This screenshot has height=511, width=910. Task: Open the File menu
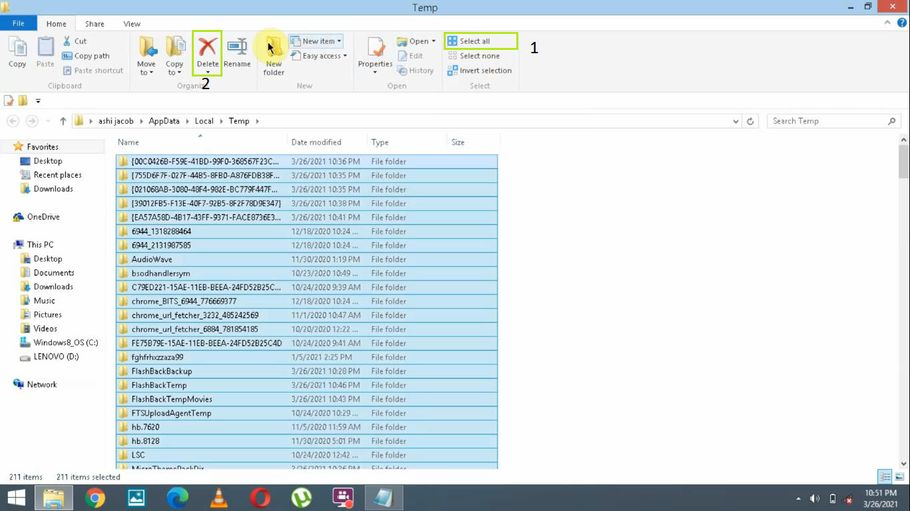[x=18, y=23]
